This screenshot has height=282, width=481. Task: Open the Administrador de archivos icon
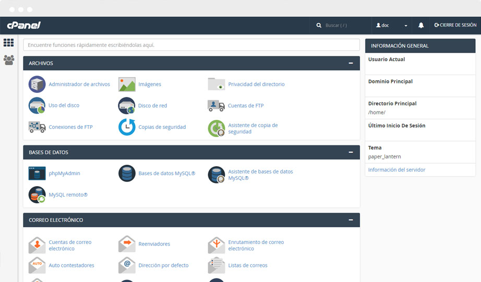(37, 84)
